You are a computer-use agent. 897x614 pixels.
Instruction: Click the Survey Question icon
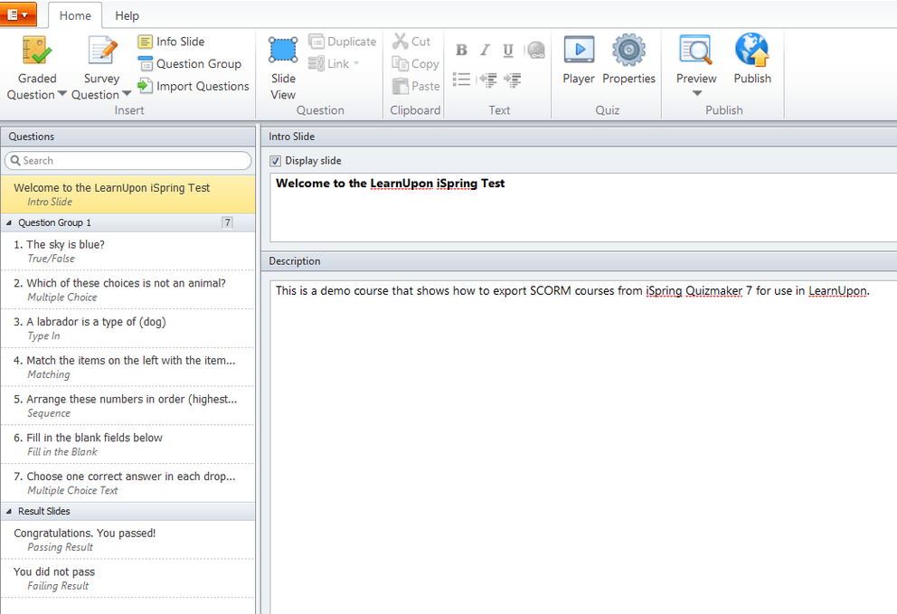pyautogui.click(x=102, y=51)
